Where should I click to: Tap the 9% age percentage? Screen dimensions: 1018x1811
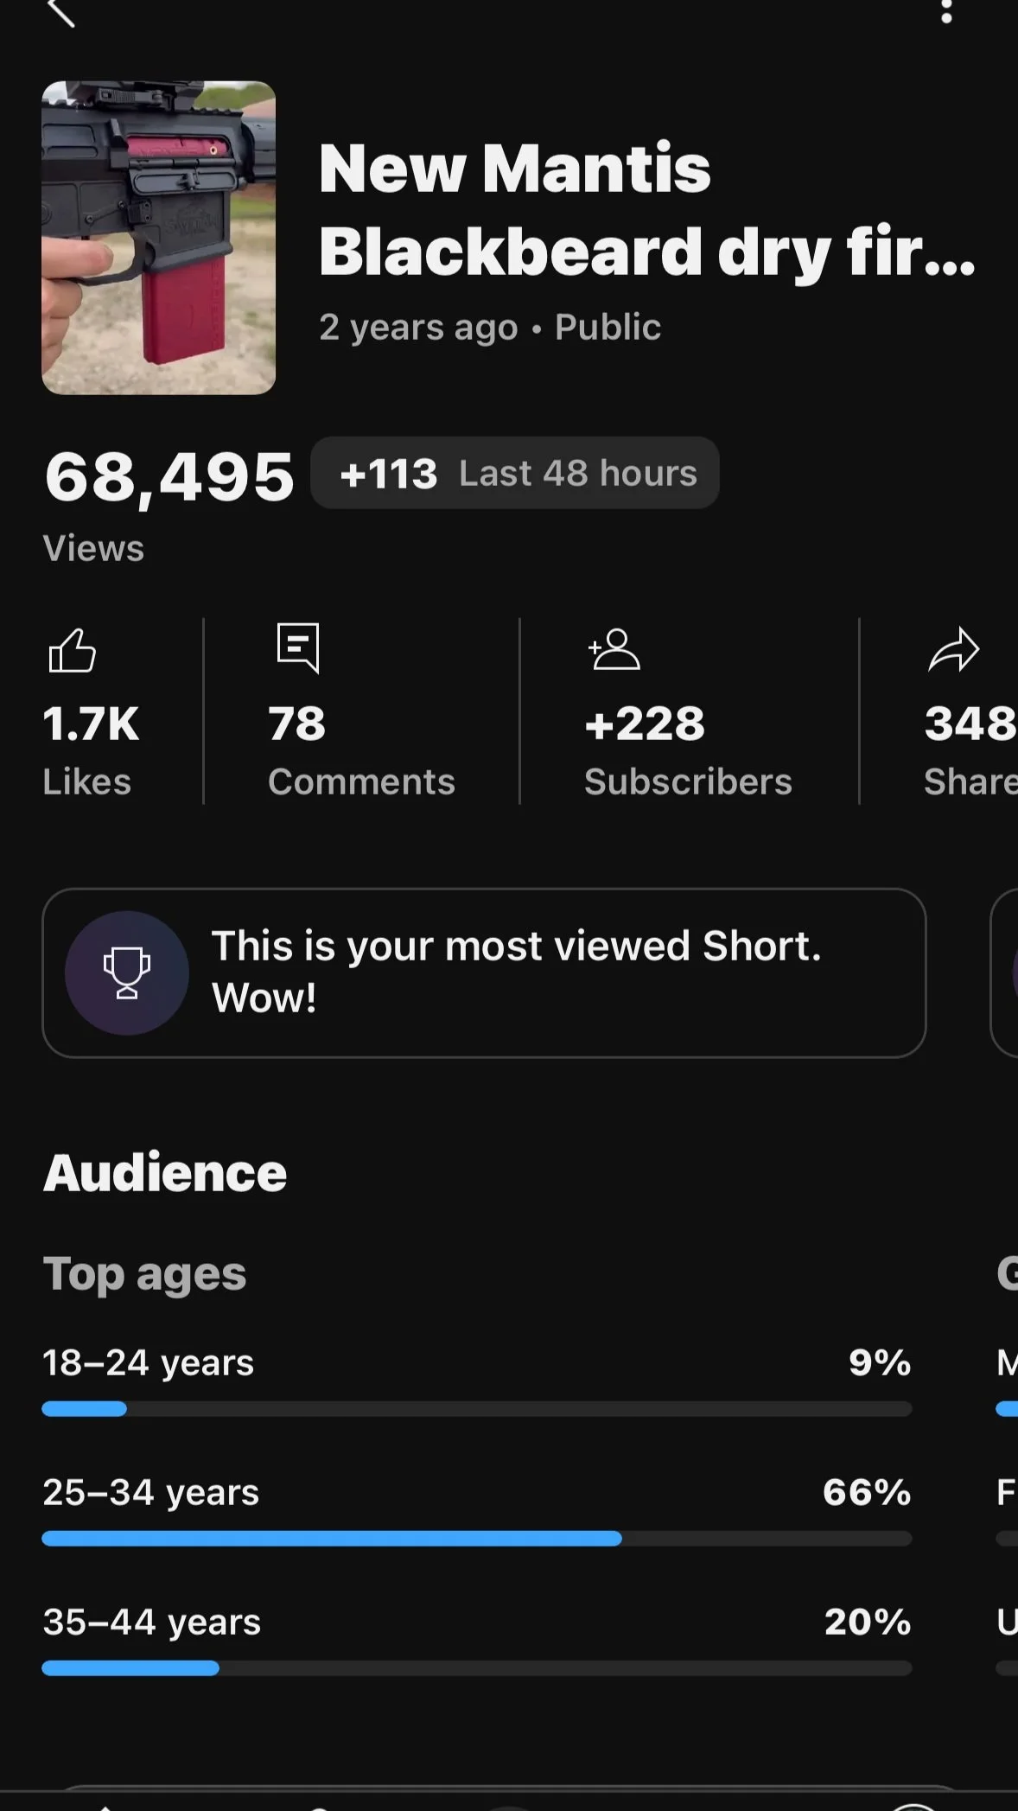880,1363
